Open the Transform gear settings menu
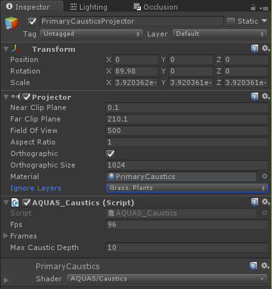The height and width of the screenshot is (289, 272). tap(266, 49)
